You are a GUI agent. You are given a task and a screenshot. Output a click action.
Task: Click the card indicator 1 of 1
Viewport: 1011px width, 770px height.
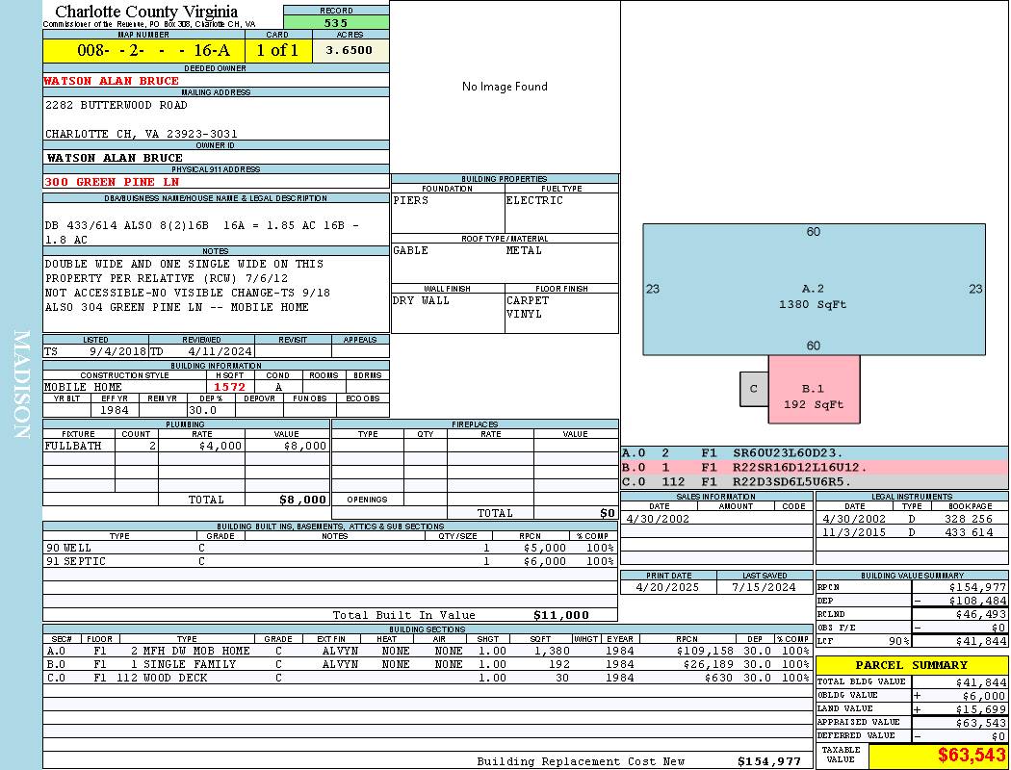tap(277, 51)
